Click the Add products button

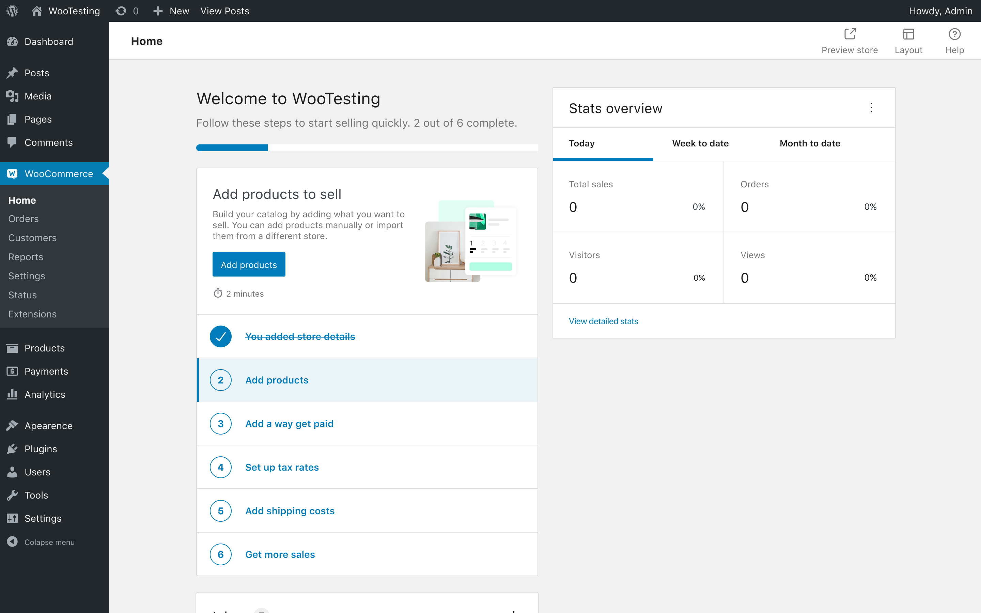[x=249, y=264]
